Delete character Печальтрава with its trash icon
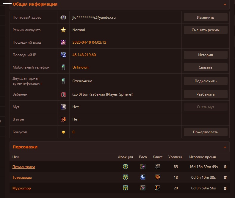This screenshot has width=235, height=198. coord(225,167)
